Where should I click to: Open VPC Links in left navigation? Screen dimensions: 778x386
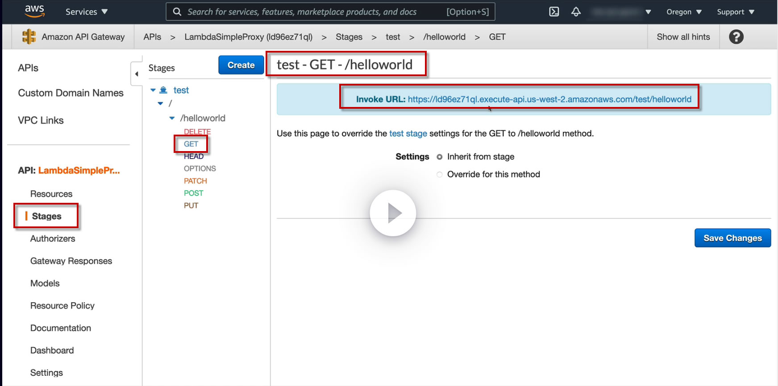click(x=41, y=120)
